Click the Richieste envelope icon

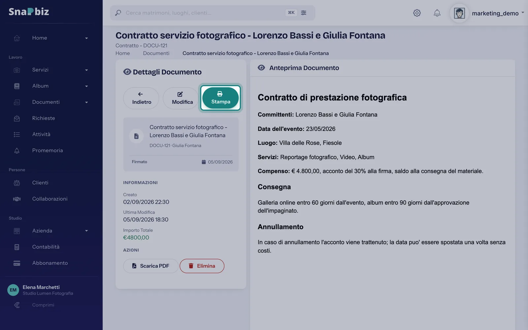click(x=17, y=118)
